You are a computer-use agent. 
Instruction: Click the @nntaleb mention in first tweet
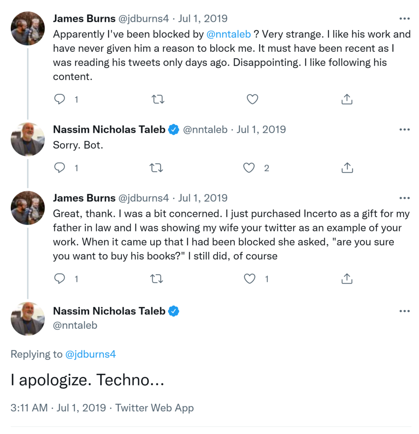(228, 34)
